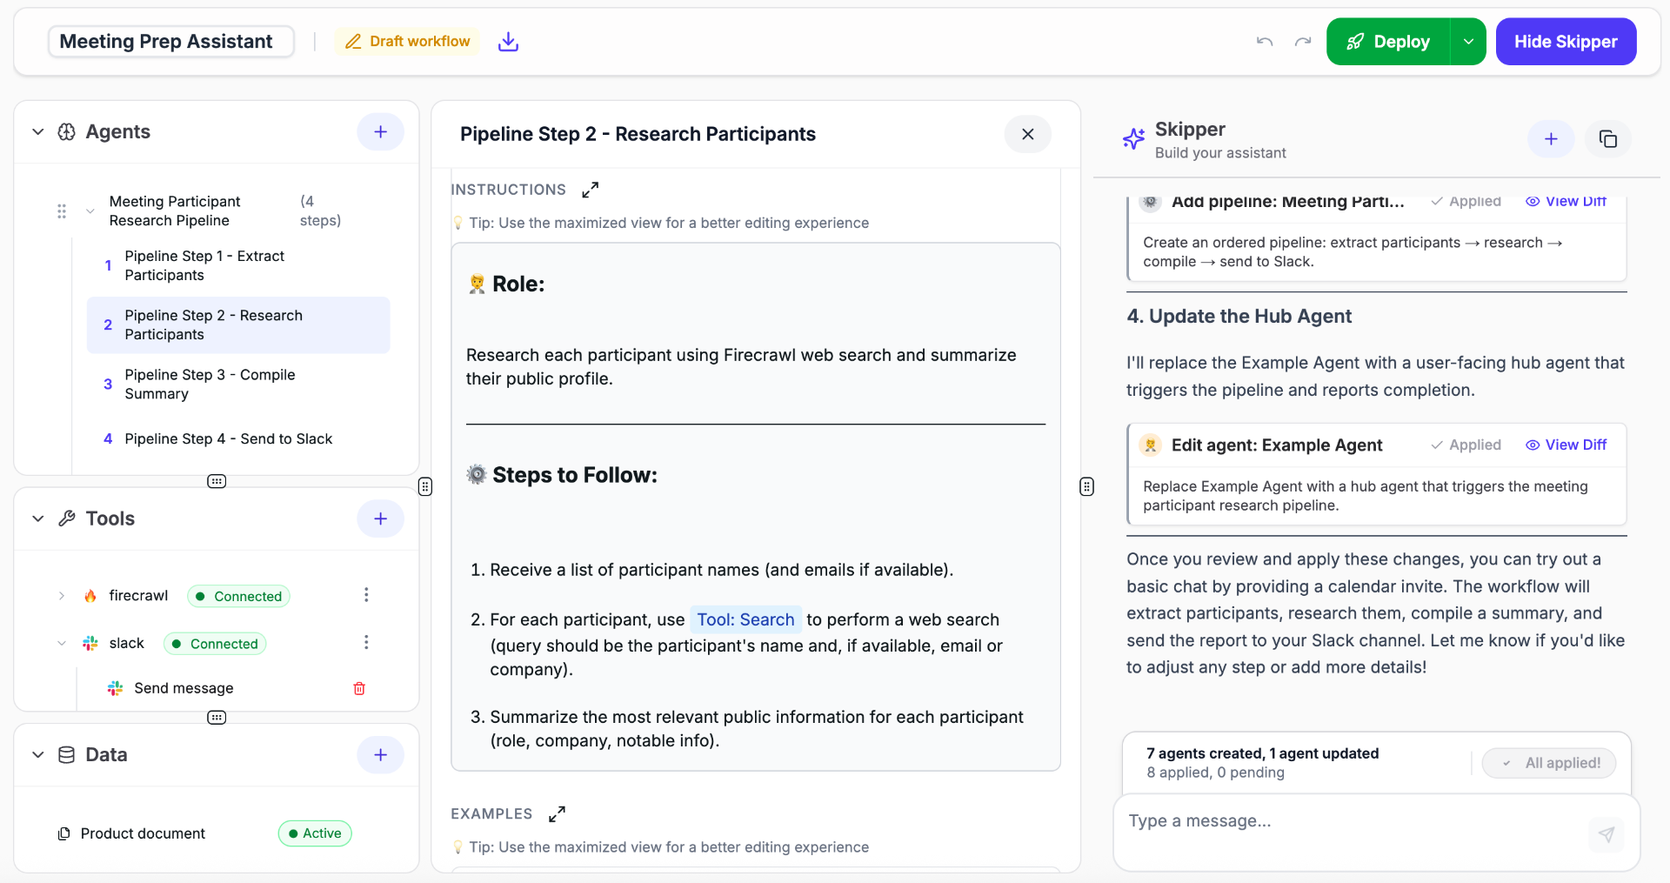Start a new Skipper session
Image resolution: width=1670 pixels, height=883 pixels.
tap(1552, 138)
